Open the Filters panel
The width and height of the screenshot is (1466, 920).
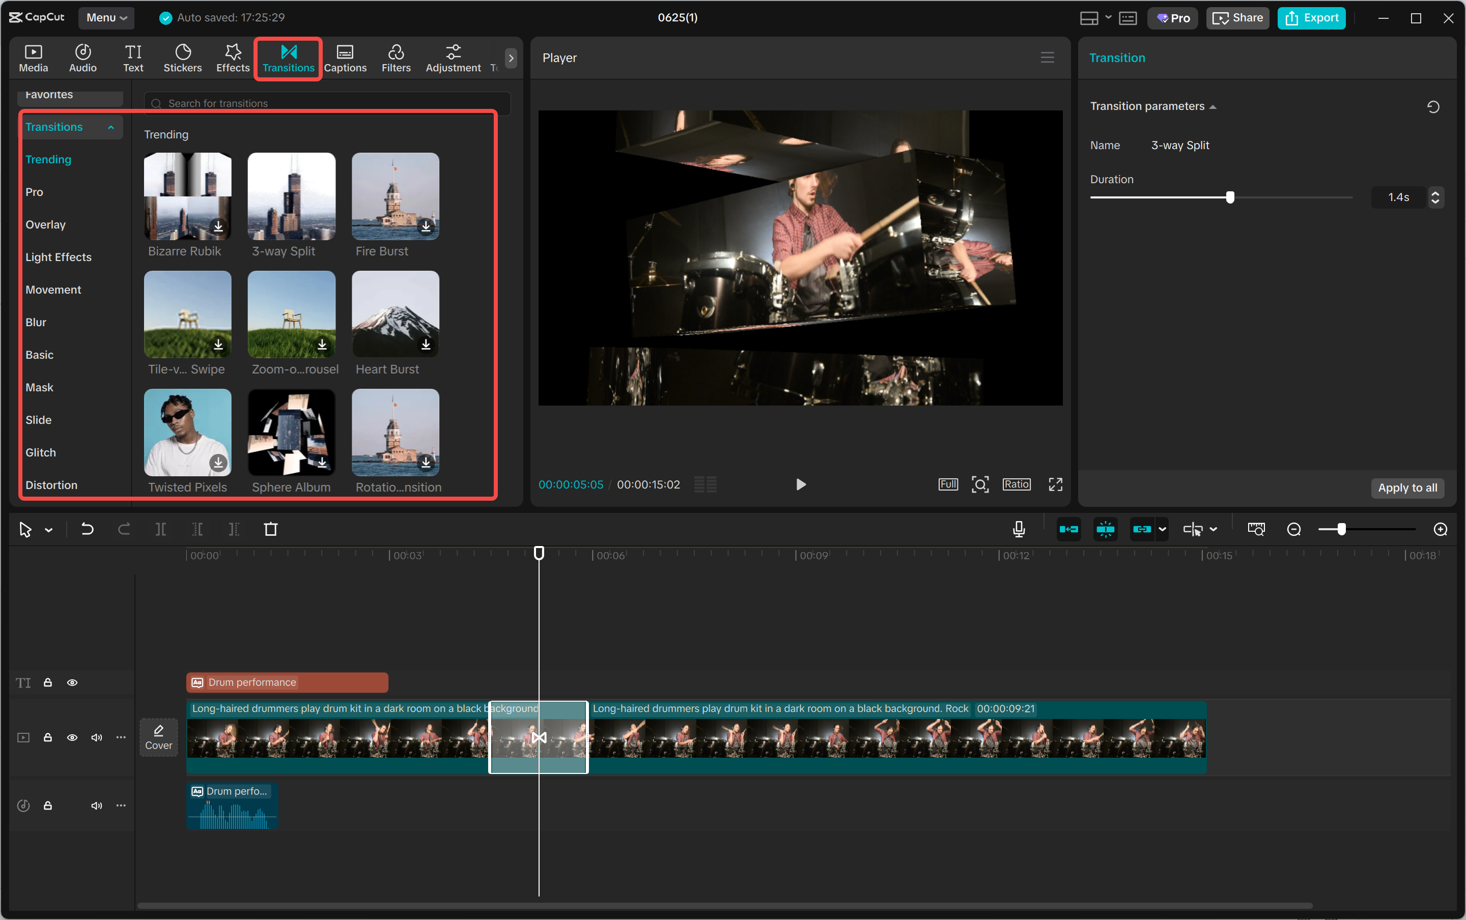click(x=396, y=58)
